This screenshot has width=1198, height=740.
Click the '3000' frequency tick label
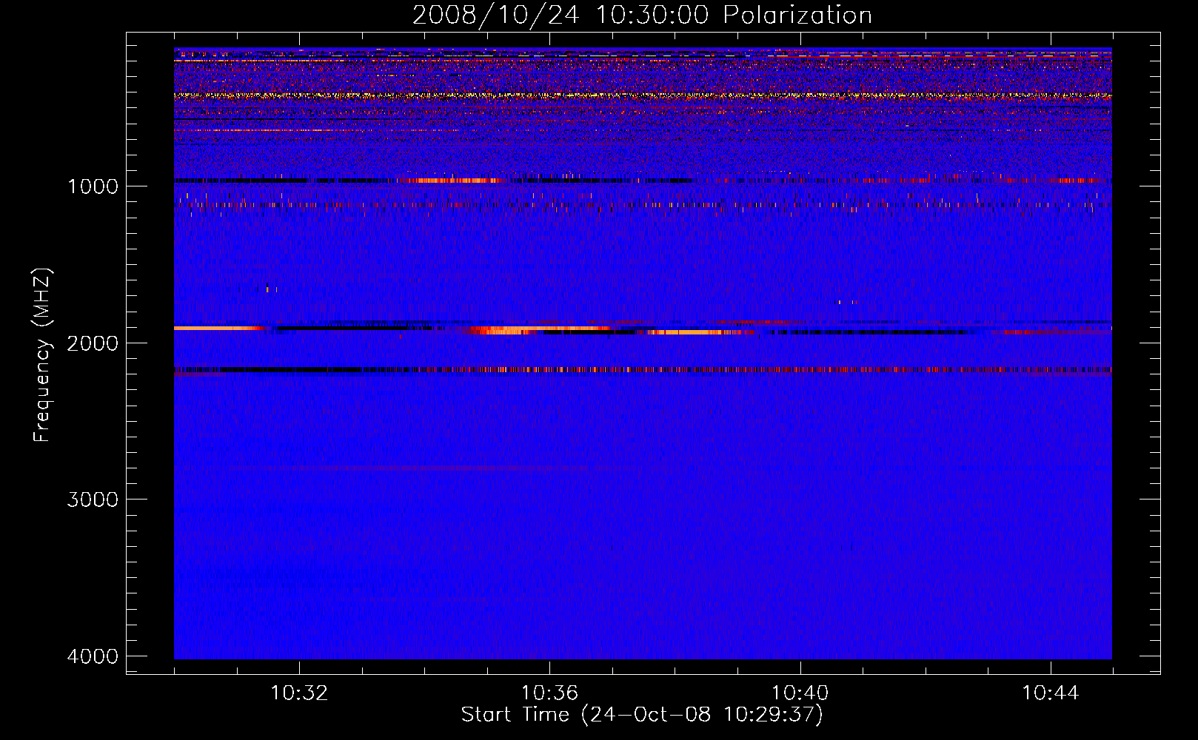point(93,499)
